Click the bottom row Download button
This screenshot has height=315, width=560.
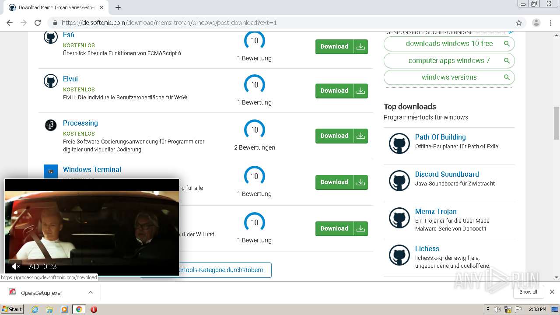341,228
